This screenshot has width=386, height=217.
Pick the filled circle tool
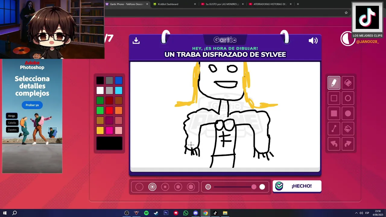pyautogui.click(x=348, y=113)
